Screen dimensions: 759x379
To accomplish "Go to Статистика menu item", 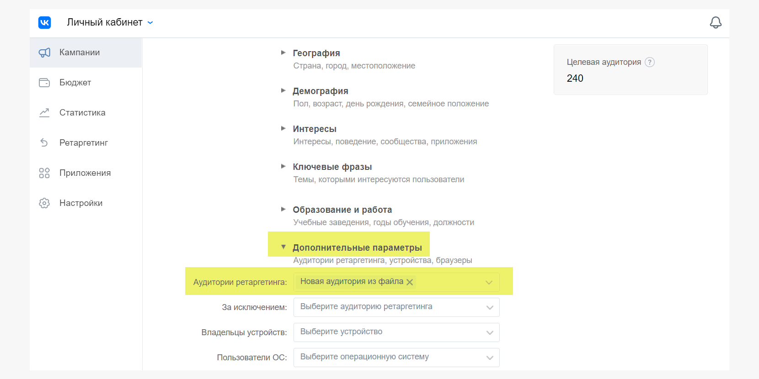I will click(x=82, y=113).
